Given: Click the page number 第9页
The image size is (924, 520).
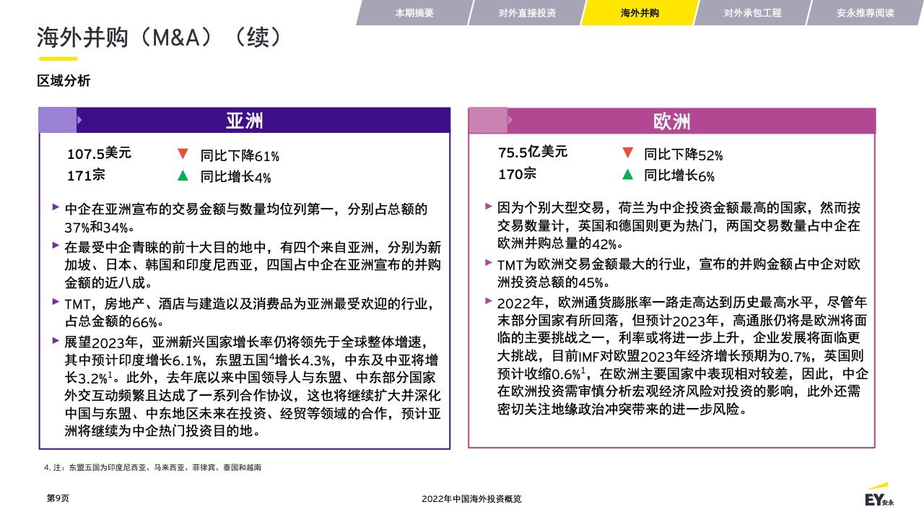Looking at the screenshot, I should (x=58, y=498).
